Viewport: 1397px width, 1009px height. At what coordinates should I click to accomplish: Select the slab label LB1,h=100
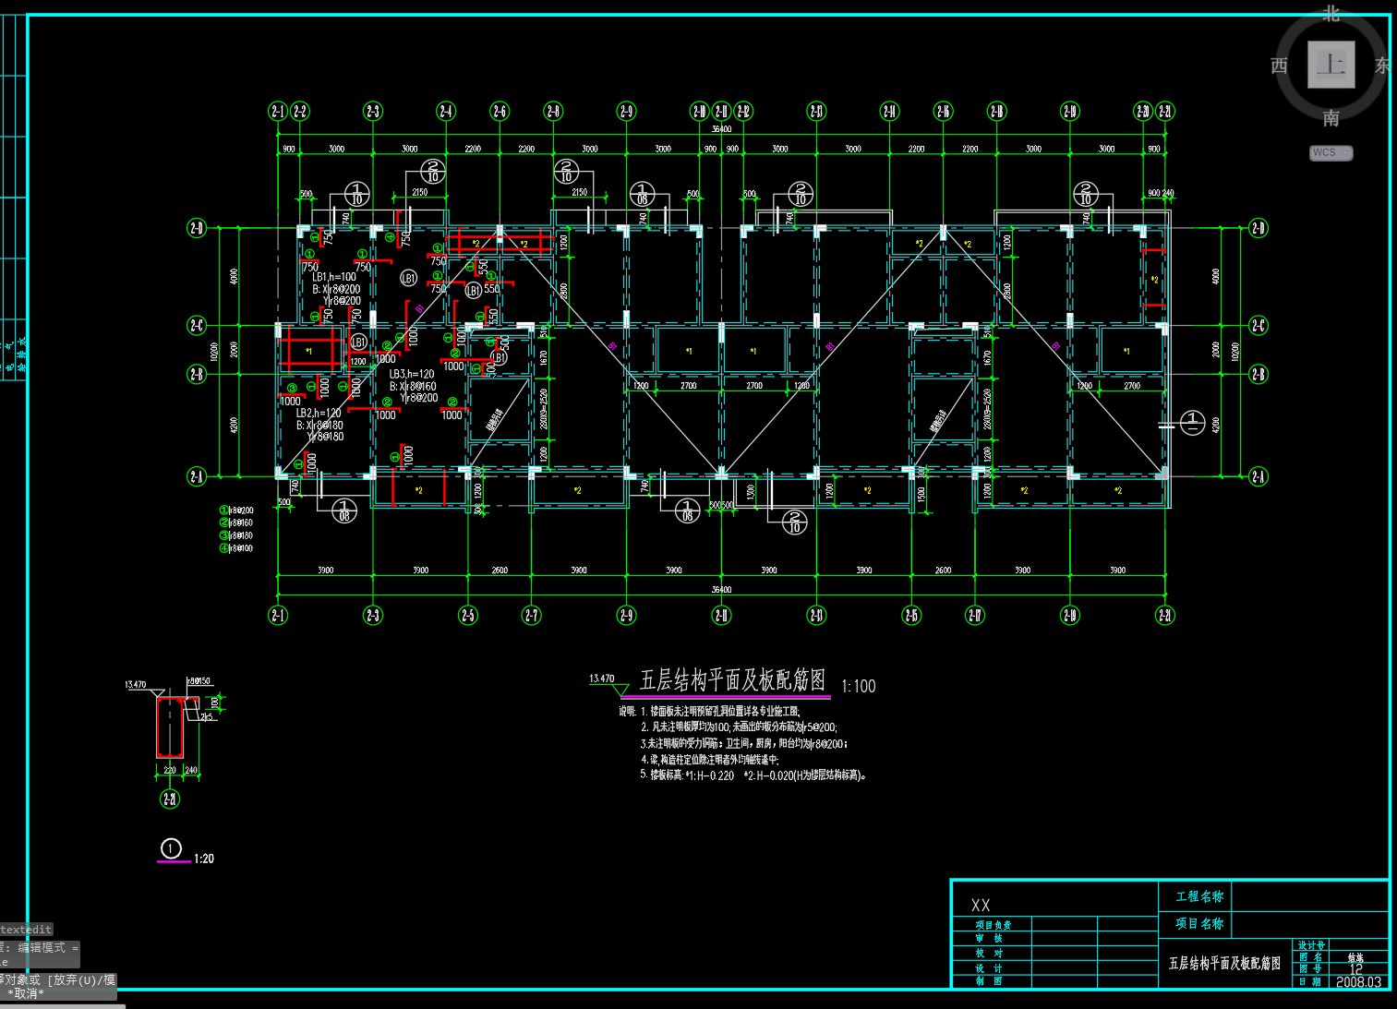click(334, 277)
